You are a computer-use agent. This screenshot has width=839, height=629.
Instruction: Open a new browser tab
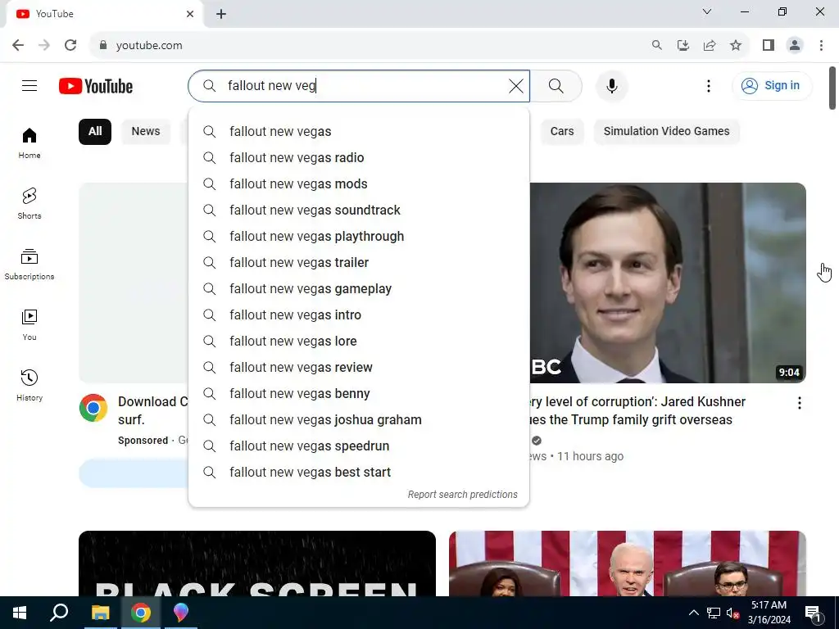(221, 15)
